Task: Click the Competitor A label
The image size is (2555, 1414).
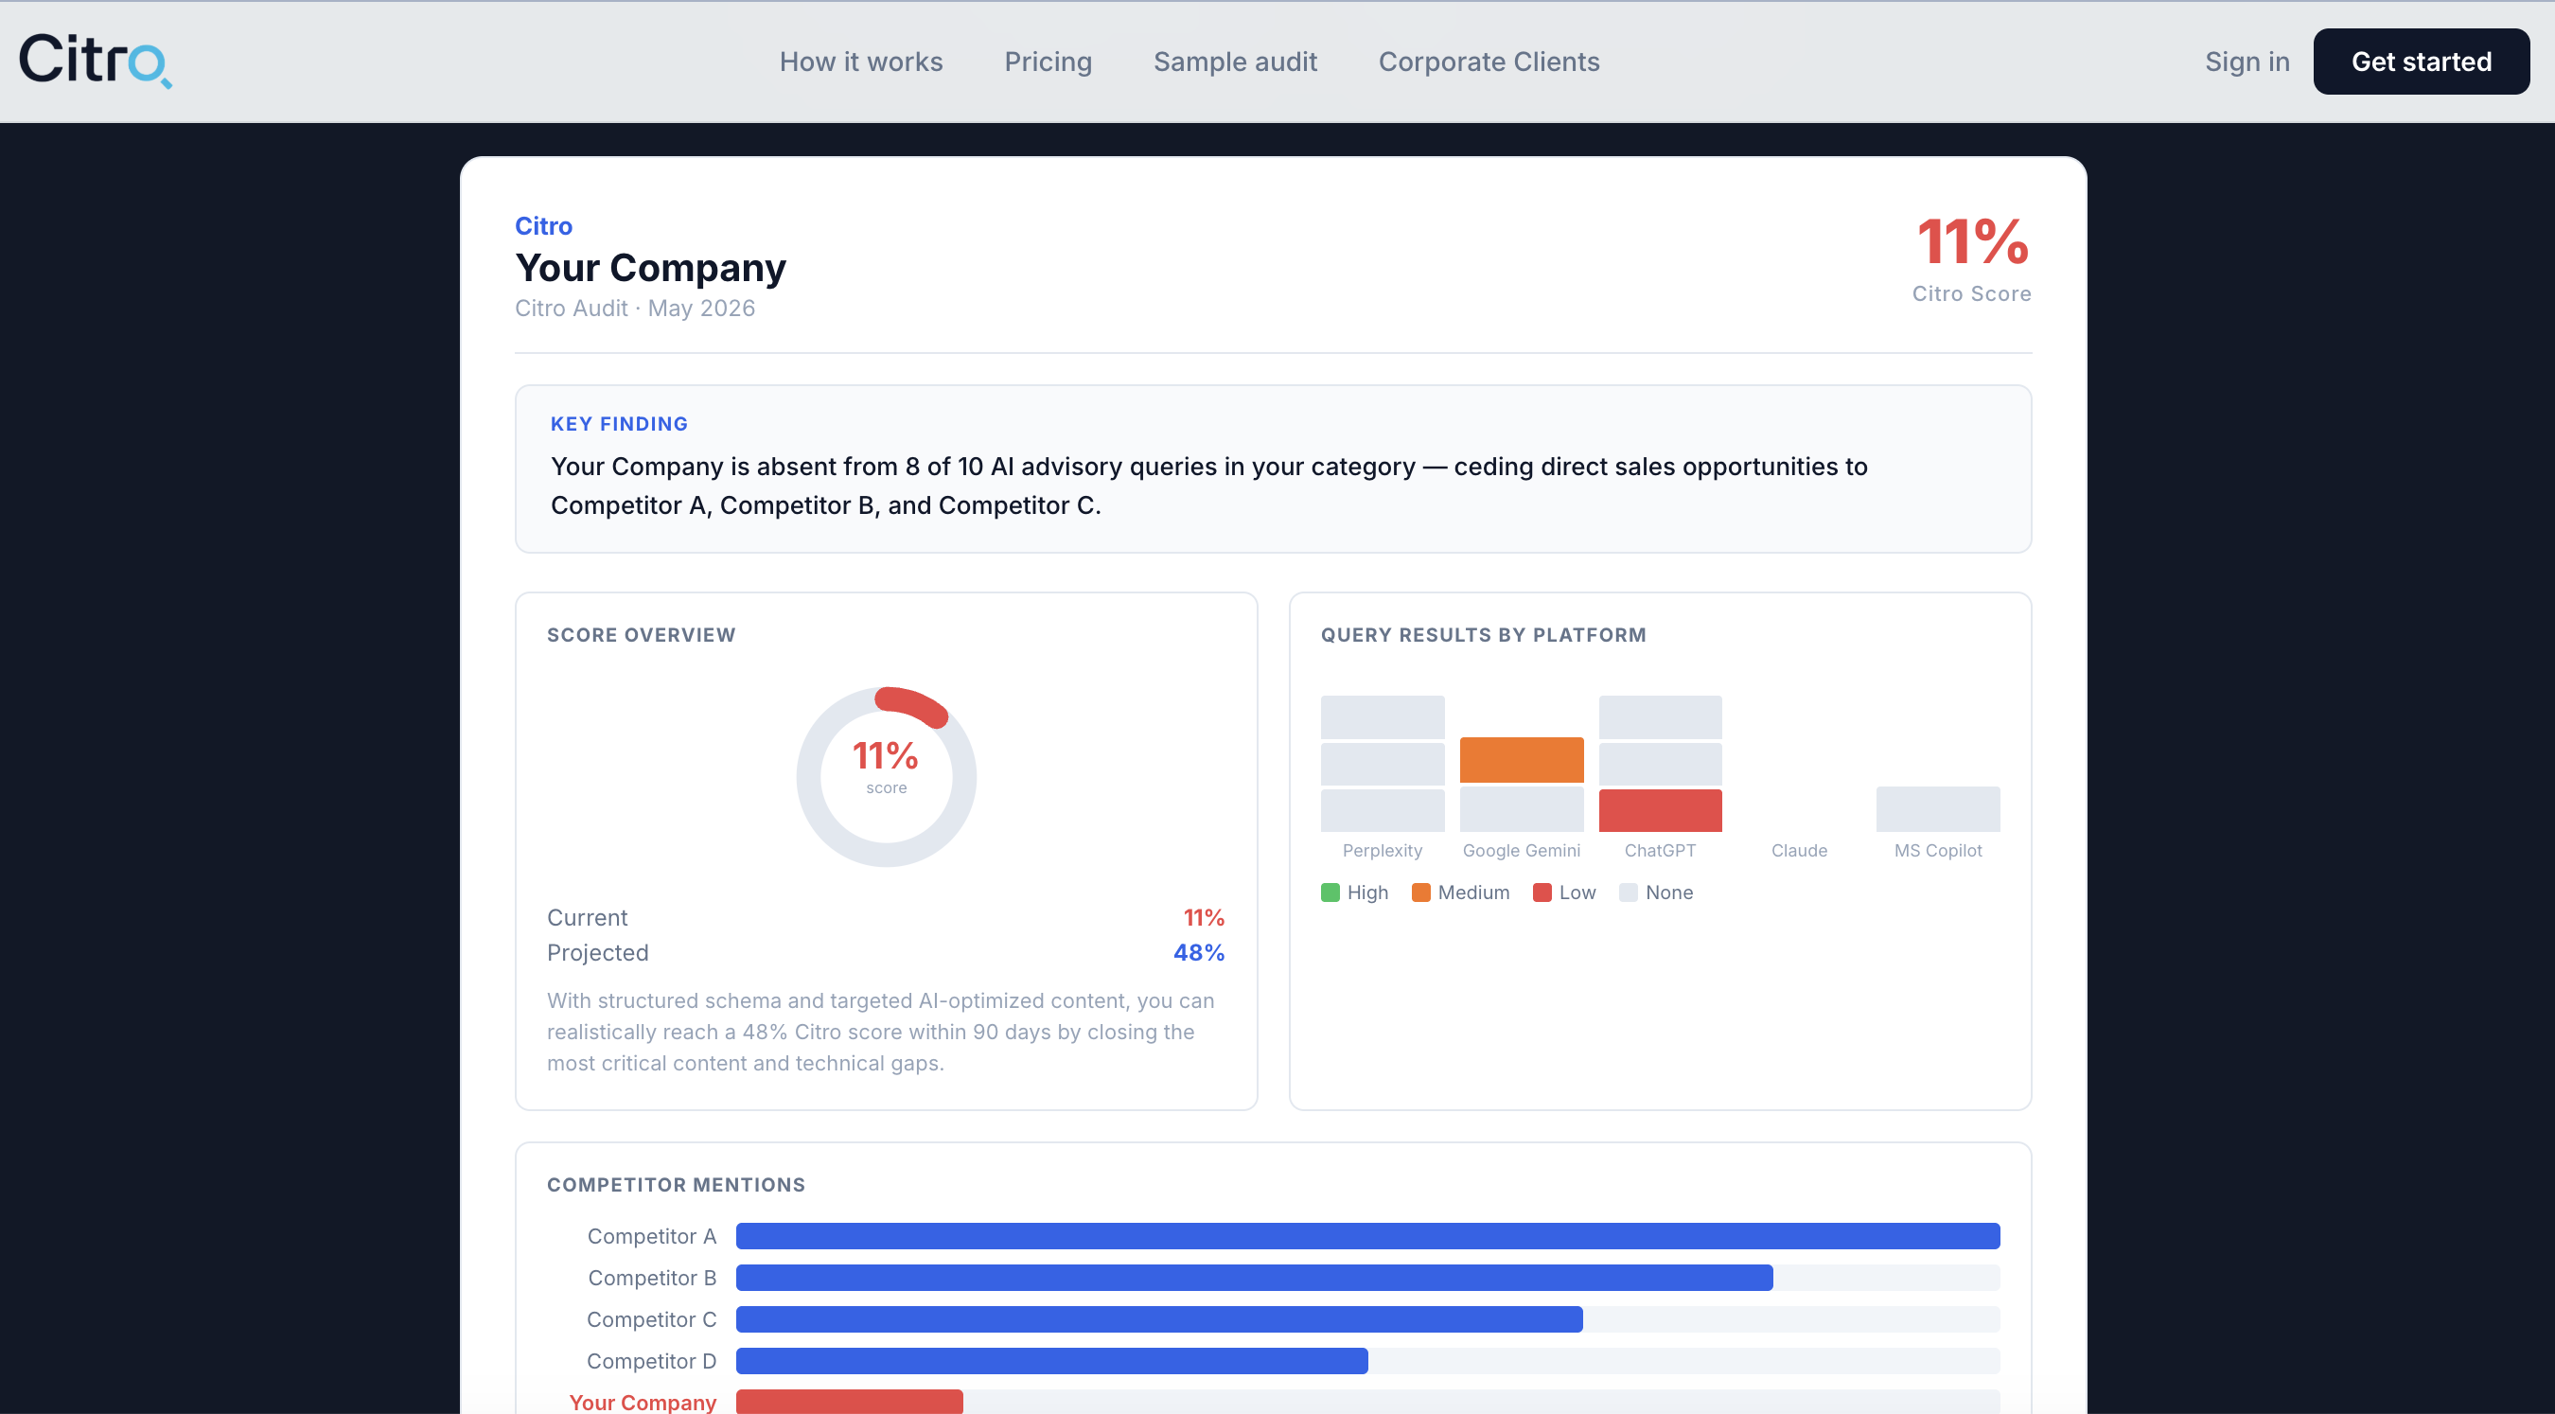Action: 652,1236
